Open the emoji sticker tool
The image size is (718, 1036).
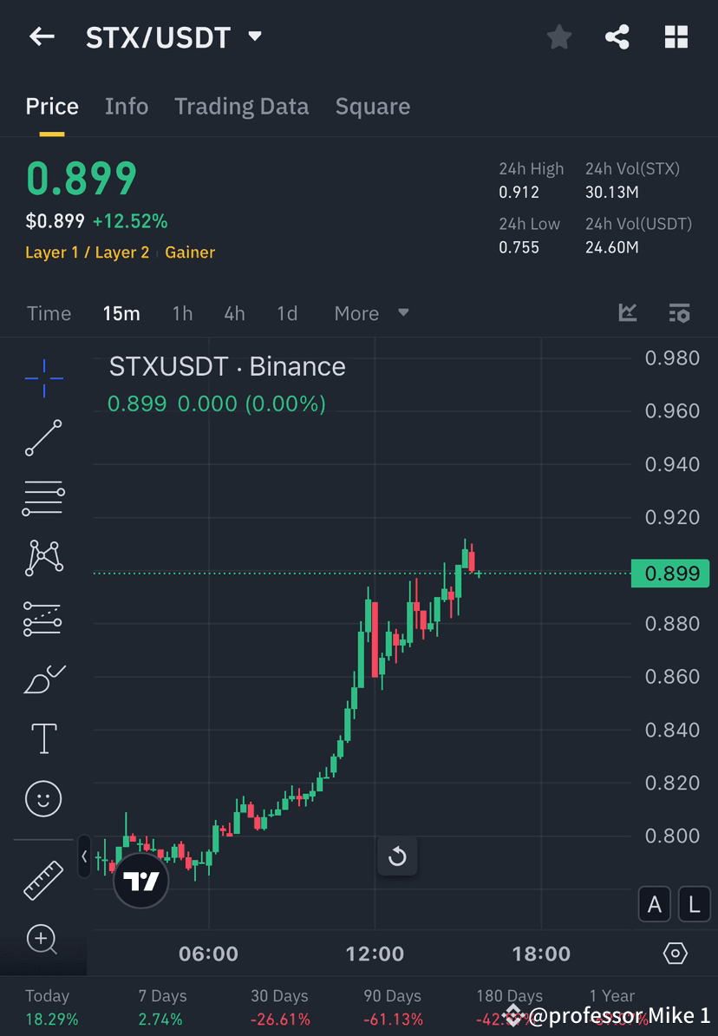pyautogui.click(x=43, y=798)
